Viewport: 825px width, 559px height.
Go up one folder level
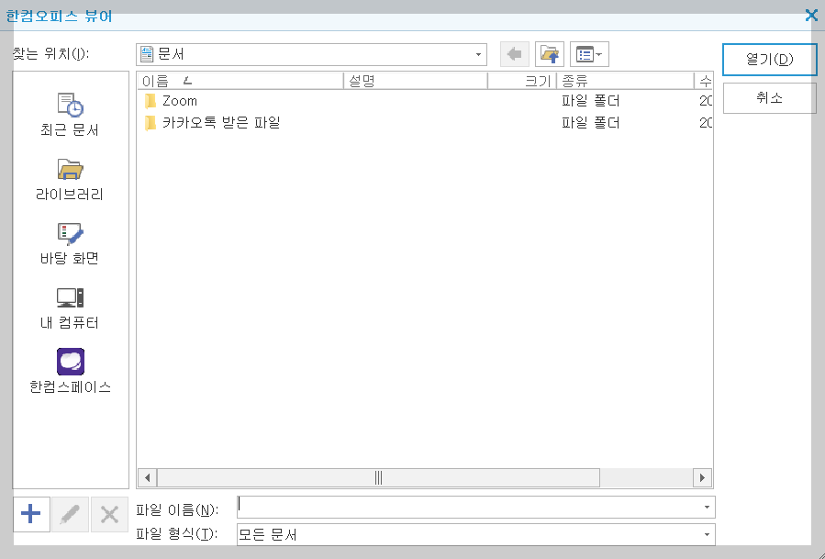550,54
